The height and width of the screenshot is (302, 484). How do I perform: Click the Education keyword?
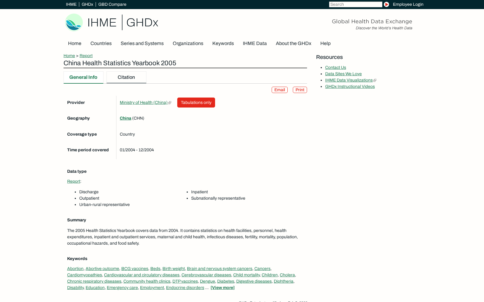(95, 288)
